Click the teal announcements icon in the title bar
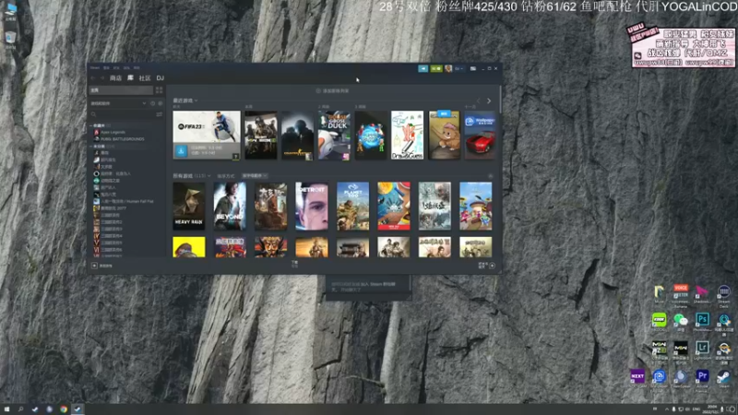Screen dimensions: 738x415 pyautogui.click(x=423, y=68)
